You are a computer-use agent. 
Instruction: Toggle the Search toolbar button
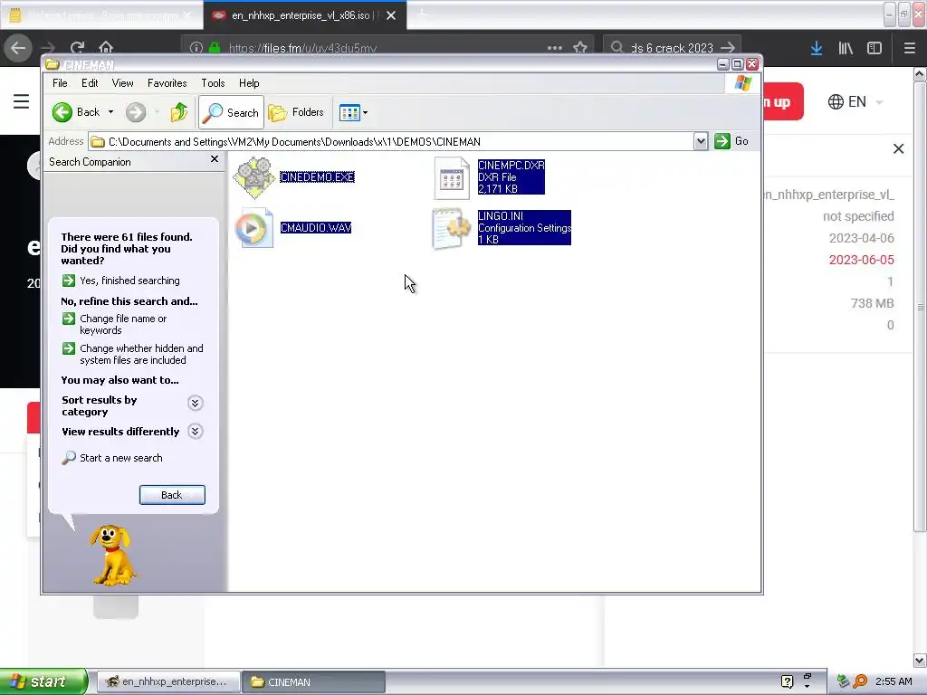[x=231, y=112]
